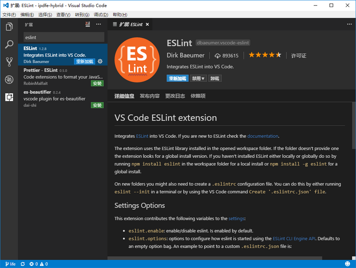Open the 许可证 license link
The height and width of the screenshot is (268, 356).
[299, 56]
